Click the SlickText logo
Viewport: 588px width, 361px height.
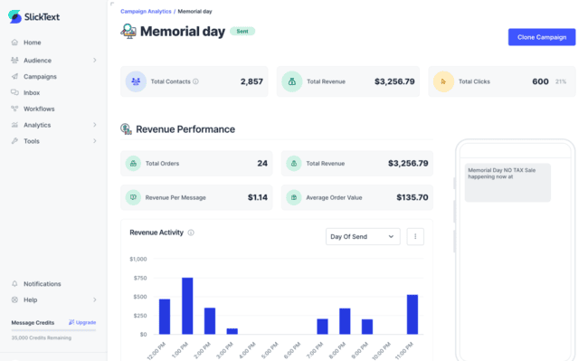pyautogui.click(x=33, y=16)
